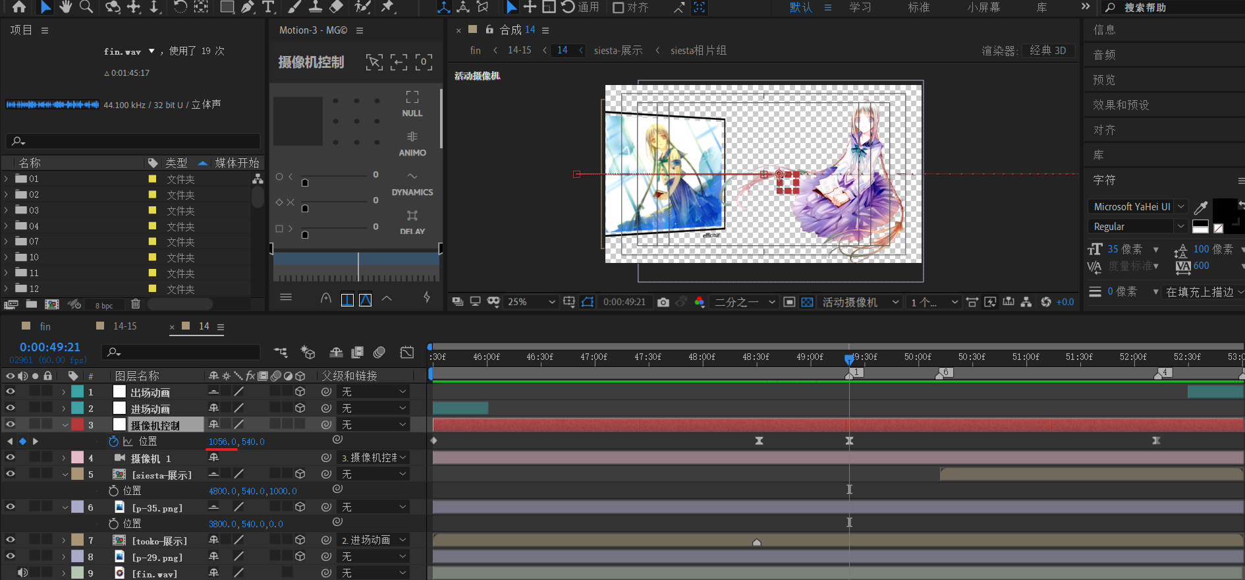Select the Horizontal Type tool

pos(268,7)
